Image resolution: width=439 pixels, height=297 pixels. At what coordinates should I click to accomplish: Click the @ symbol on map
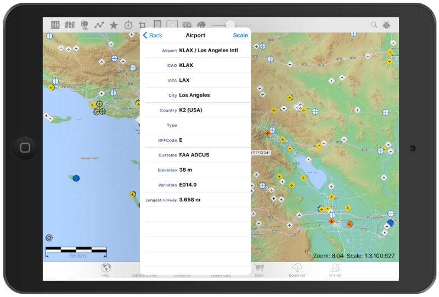tap(49, 238)
